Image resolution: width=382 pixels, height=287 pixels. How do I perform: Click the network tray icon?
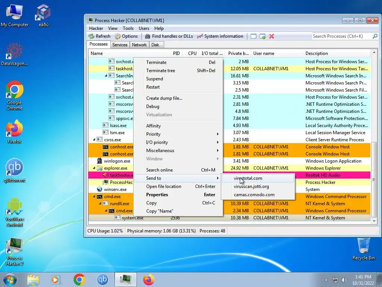click(x=335, y=280)
